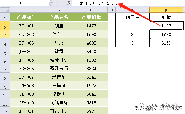Click the formula bar with SMALL formula
185x114 pixels.
129,3
